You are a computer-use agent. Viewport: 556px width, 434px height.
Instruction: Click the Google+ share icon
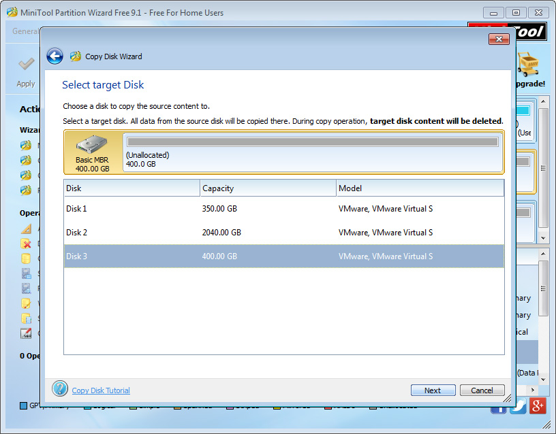tap(538, 405)
